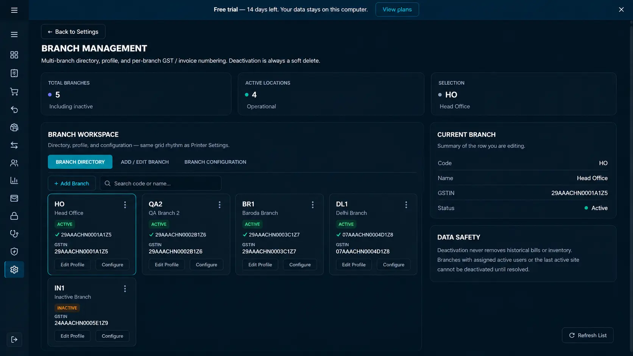Configure the HO Head Office branch
The height and width of the screenshot is (356, 633).
[x=112, y=265]
